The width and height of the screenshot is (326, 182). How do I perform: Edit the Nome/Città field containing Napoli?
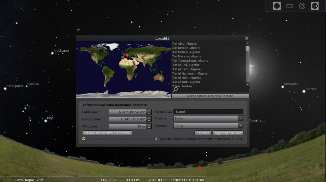click(208, 111)
